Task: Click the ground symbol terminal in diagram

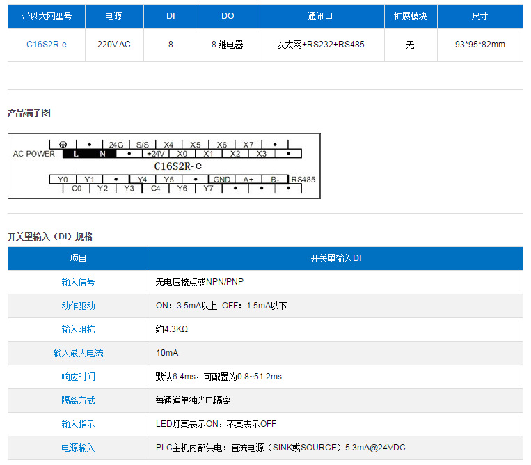Action: (63, 145)
